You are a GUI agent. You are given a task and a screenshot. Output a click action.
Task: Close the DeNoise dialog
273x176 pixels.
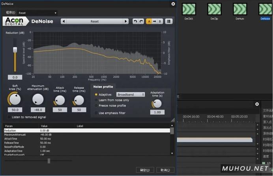point(173,4)
